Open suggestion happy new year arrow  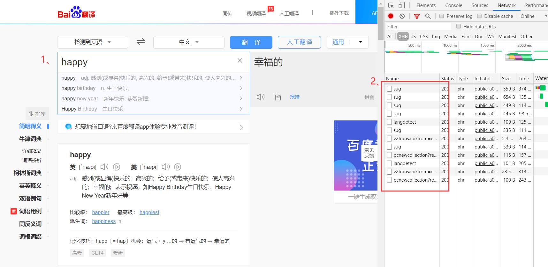[x=241, y=98]
